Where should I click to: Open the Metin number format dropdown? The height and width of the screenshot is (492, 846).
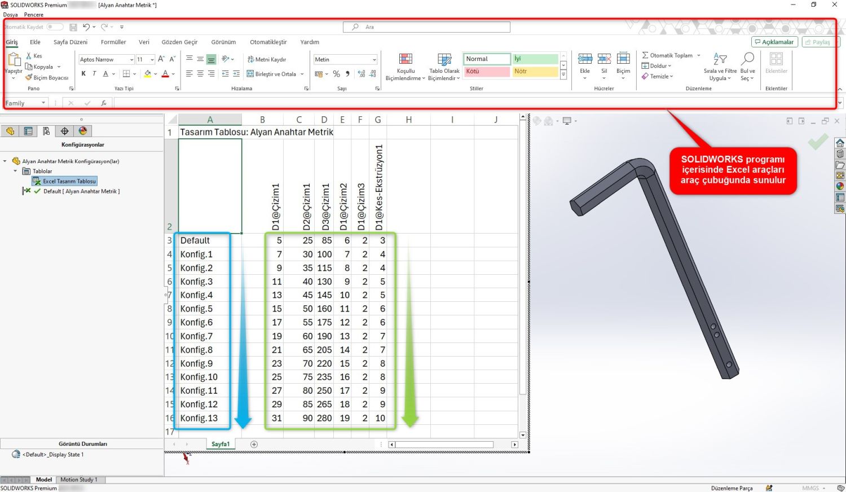pyautogui.click(x=374, y=60)
